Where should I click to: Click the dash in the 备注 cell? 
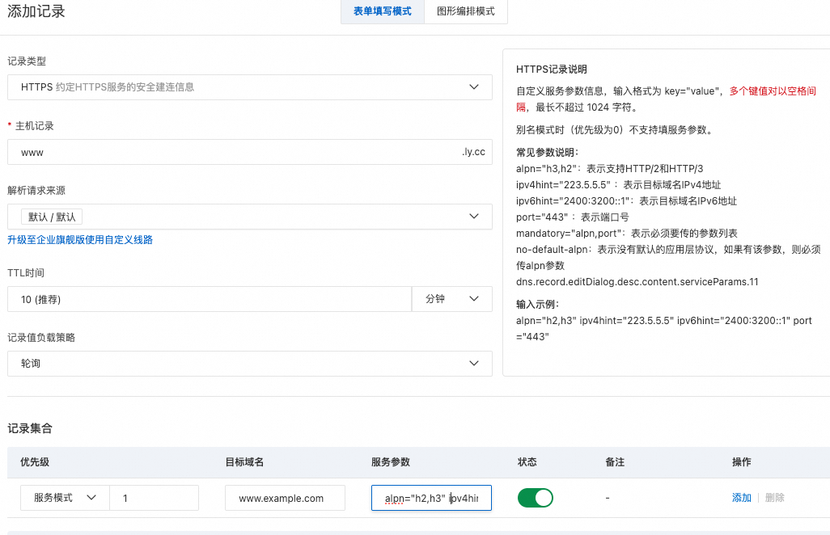click(608, 498)
